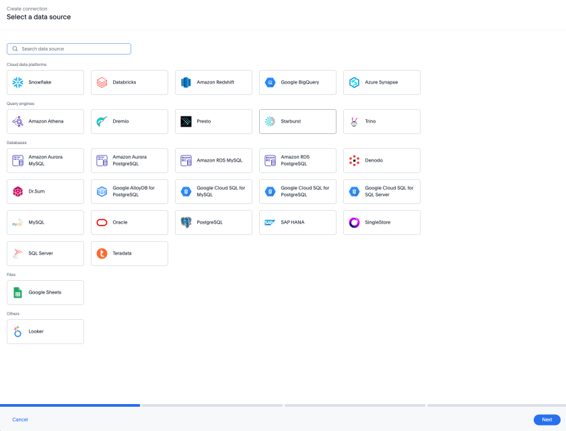Select the Databricks icon
Image resolution: width=566 pixels, height=431 pixels.
tap(102, 82)
